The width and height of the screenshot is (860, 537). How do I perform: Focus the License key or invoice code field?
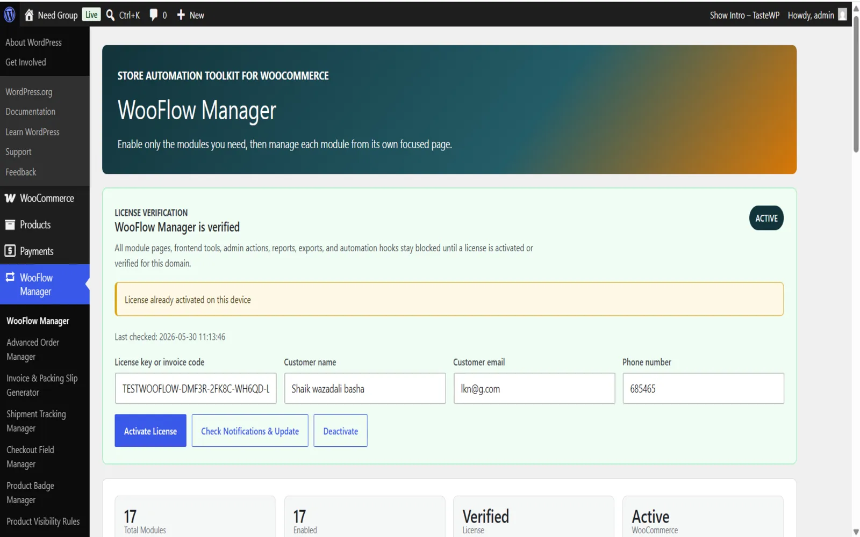[x=196, y=388]
